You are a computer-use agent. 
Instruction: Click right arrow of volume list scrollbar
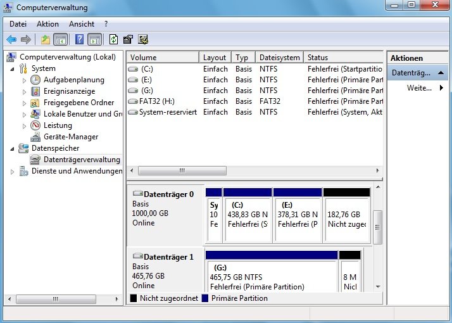(x=378, y=170)
